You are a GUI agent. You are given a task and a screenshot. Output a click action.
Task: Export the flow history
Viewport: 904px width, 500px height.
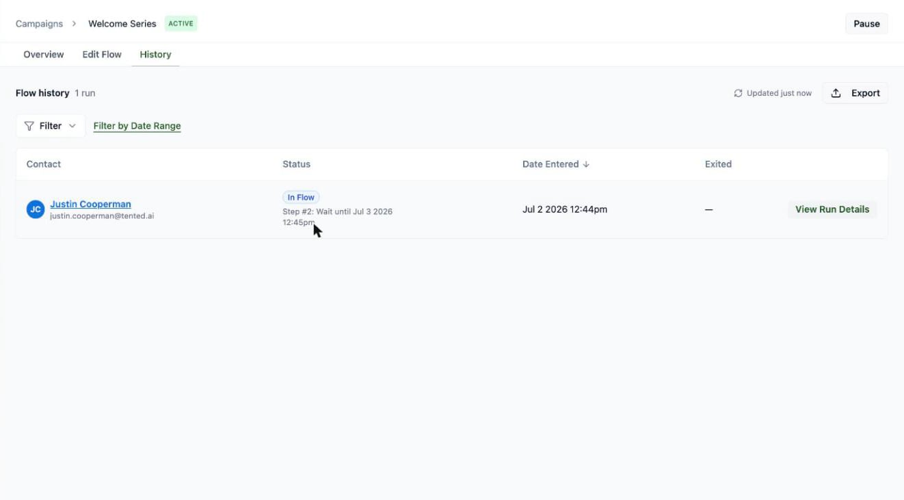pos(855,93)
